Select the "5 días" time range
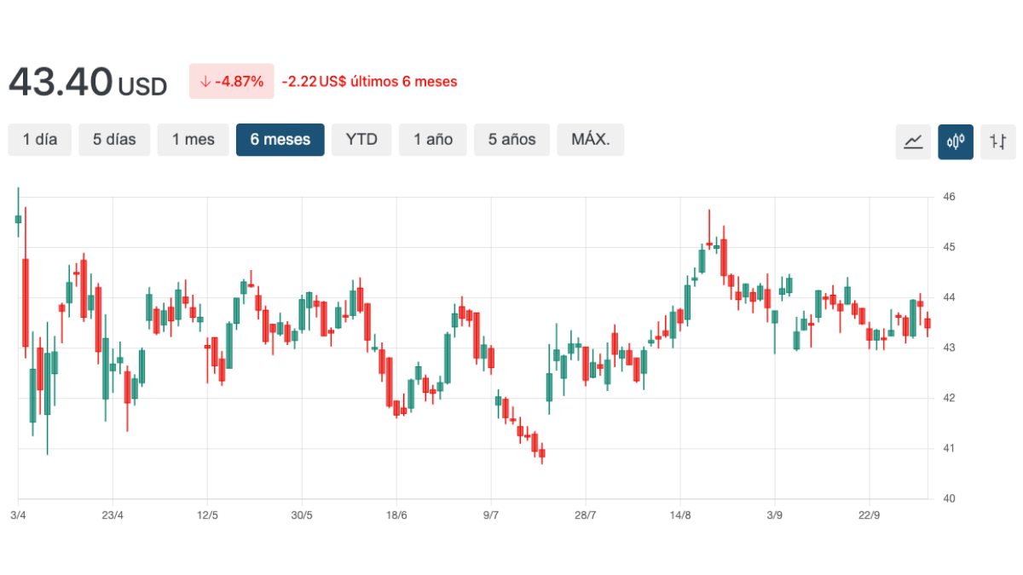This screenshot has height=575, width=1023. click(x=114, y=140)
